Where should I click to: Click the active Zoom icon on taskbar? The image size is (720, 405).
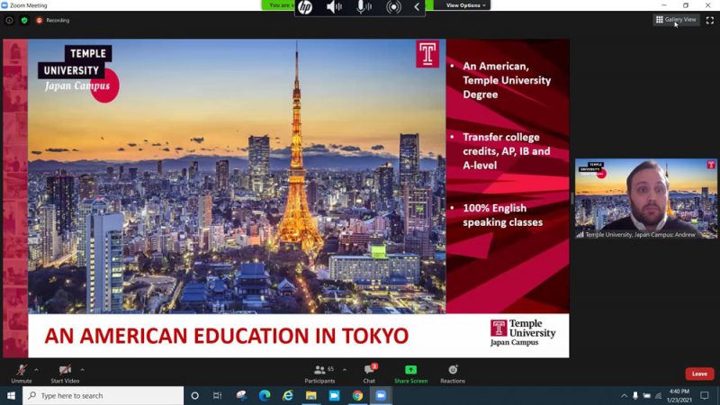click(381, 395)
